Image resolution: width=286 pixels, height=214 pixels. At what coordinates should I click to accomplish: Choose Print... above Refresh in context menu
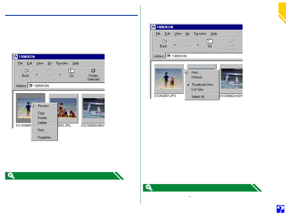point(202,72)
